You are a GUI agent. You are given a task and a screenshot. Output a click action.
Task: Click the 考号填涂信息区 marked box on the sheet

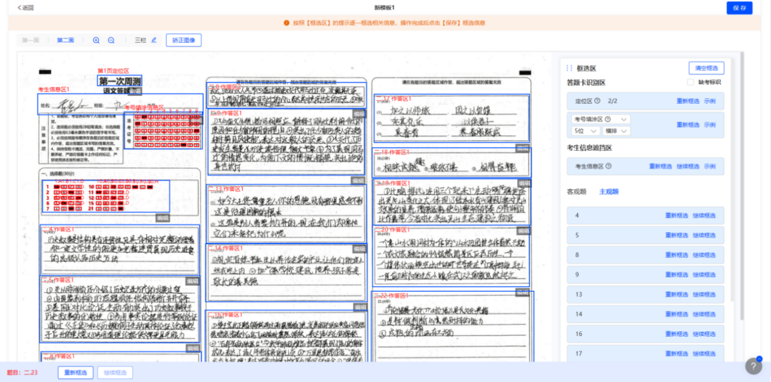[164, 130]
